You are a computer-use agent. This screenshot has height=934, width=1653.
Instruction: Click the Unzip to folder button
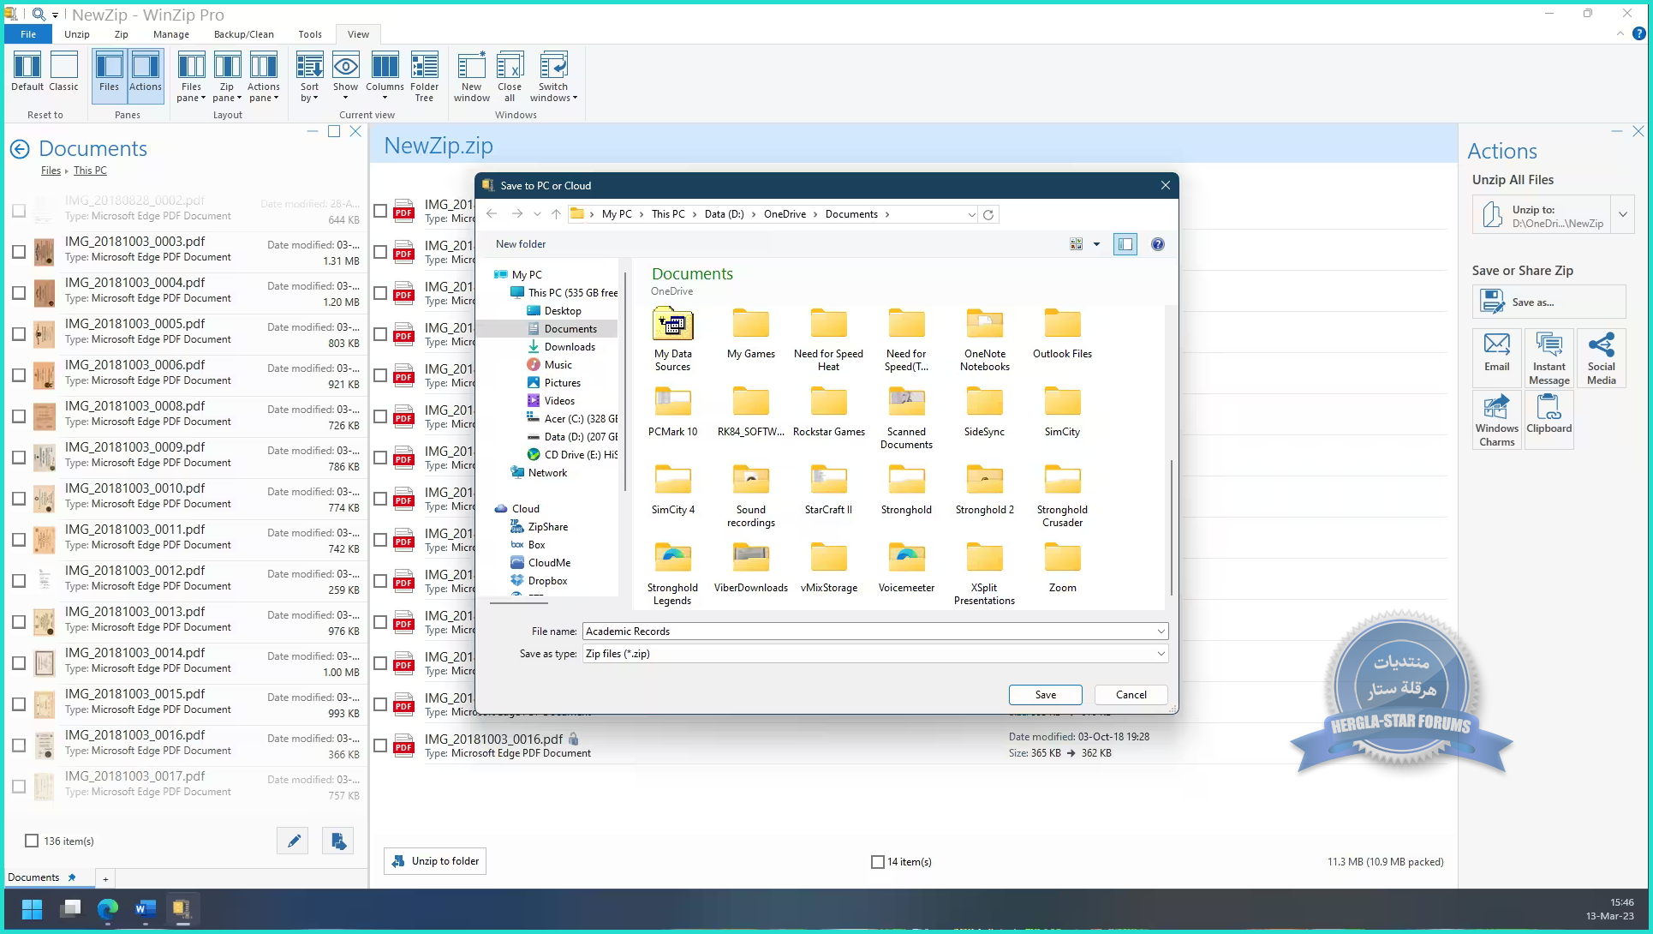(x=435, y=861)
